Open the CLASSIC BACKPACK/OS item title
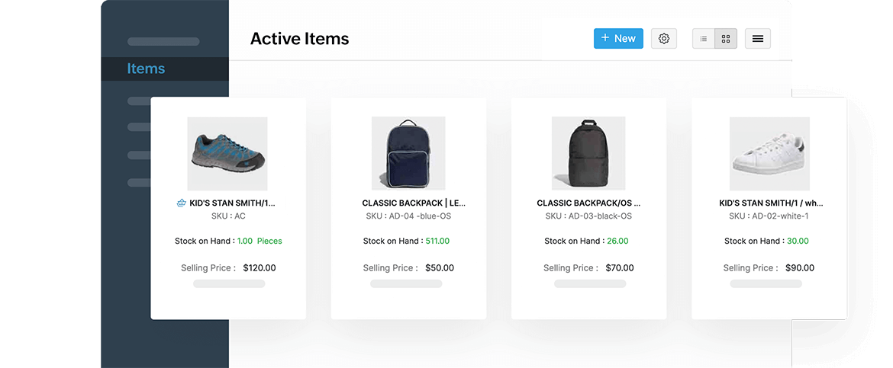This screenshot has width=893, height=368. pos(588,203)
